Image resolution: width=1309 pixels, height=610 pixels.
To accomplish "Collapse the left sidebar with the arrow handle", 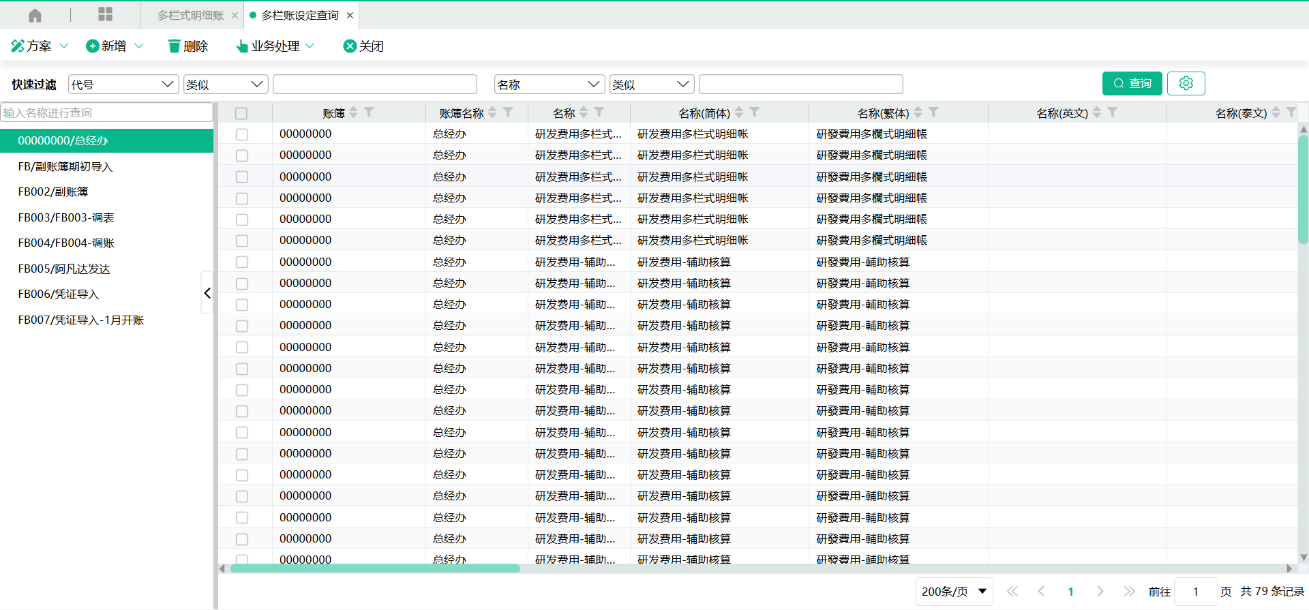I will pyautogui.click(x=207, y=293).
